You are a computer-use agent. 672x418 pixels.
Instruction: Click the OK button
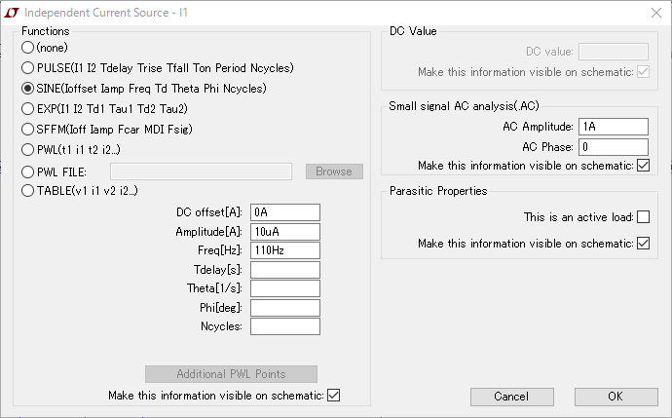point(615,397)
